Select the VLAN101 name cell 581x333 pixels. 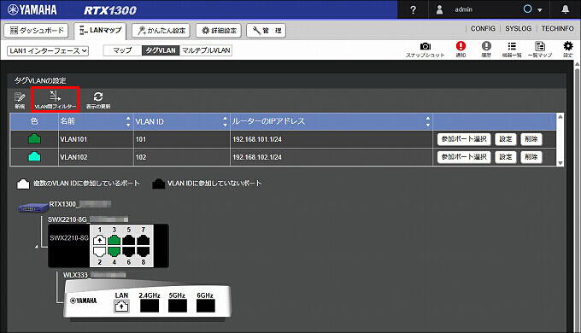point(96,139)
